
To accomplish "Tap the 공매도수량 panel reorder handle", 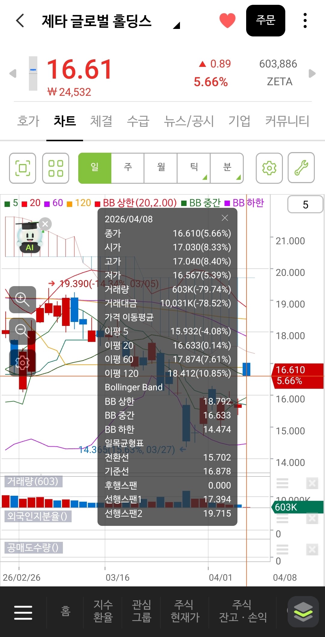I will 282,550.
